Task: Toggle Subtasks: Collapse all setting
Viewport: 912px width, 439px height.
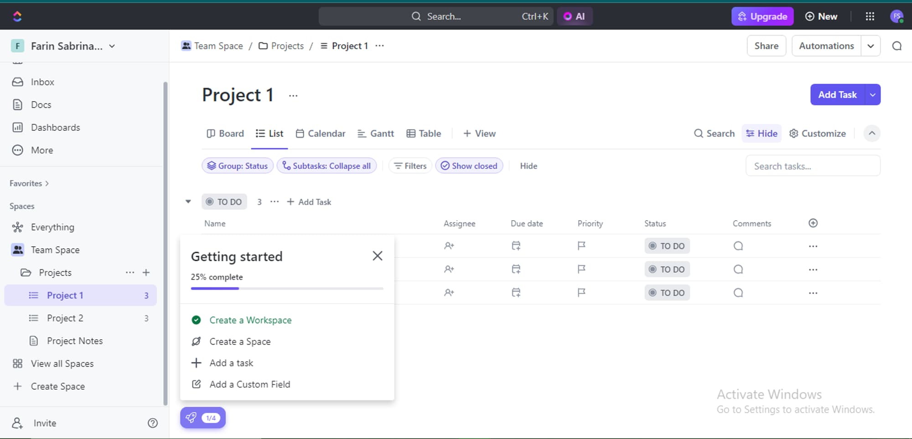Action: [326, 165]
